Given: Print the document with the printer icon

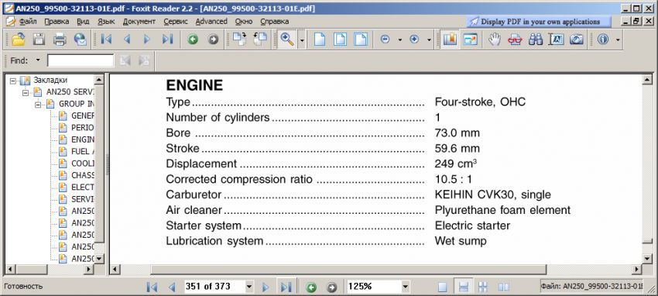Looking at the screenshot, I should click(60, 40).
